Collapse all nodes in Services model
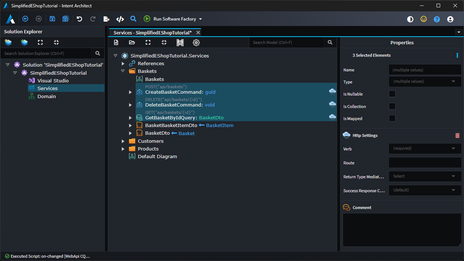Viewport: 464px width, 261px height. point(164,42)
